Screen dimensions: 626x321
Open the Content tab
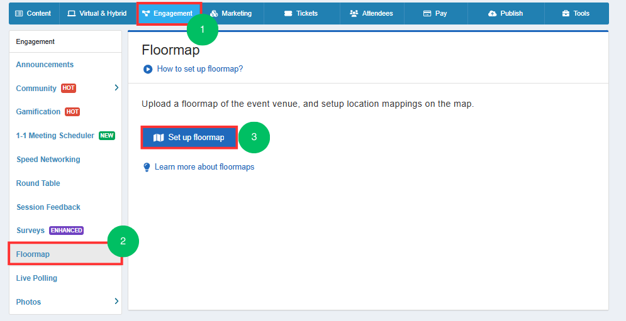[x=34, y=13]
